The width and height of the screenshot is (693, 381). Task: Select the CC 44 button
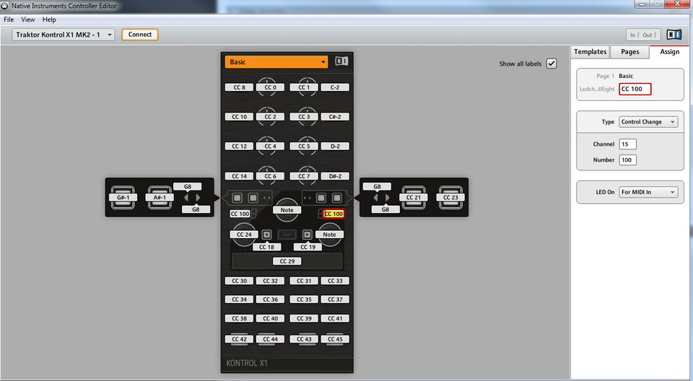[271, 339]
